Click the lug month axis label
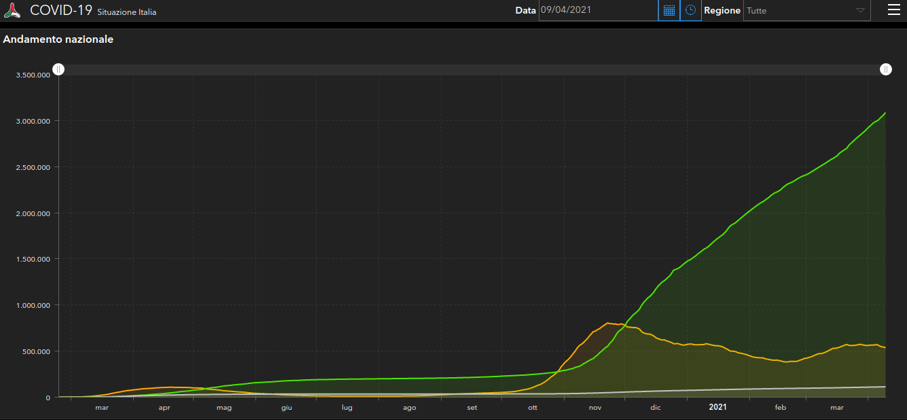 pyautogui.click(x=347, y=408)
